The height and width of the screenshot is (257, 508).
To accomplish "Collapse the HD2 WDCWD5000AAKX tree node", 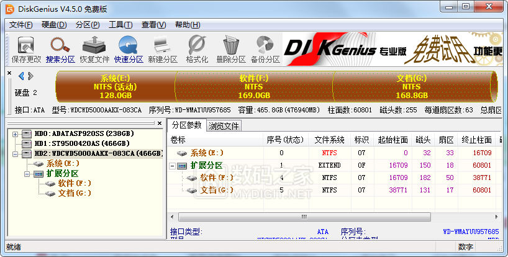I will tap(16, 154).
